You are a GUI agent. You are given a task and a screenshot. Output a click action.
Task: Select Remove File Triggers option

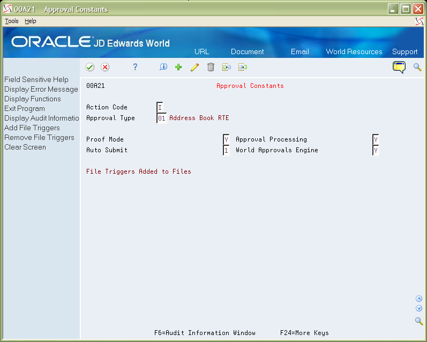pyautogui.click(x=39, y=137)
